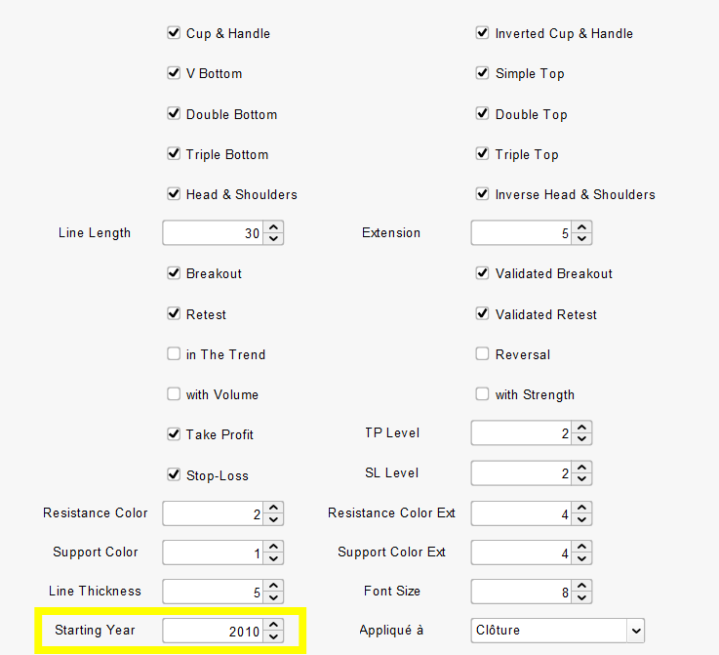Enable the in The Trend option
Screen dimensions: 719x655
pos(174,353)
